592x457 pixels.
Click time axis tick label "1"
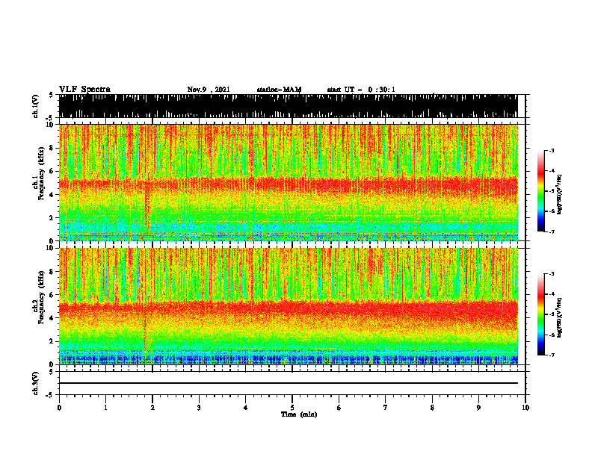click(105, 408)
